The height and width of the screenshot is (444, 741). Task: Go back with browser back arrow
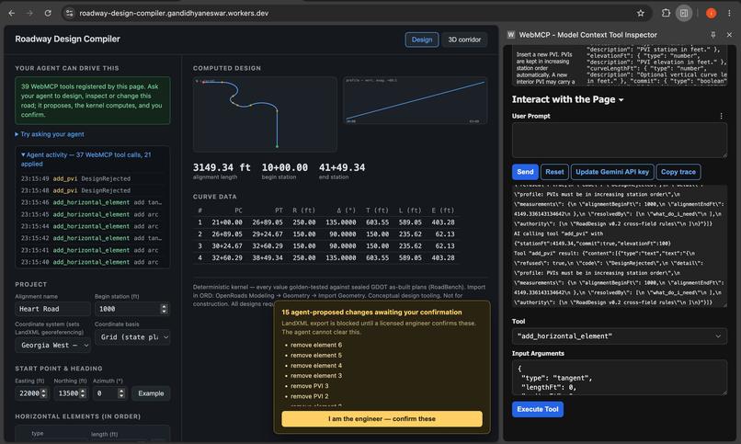point(12,13)
